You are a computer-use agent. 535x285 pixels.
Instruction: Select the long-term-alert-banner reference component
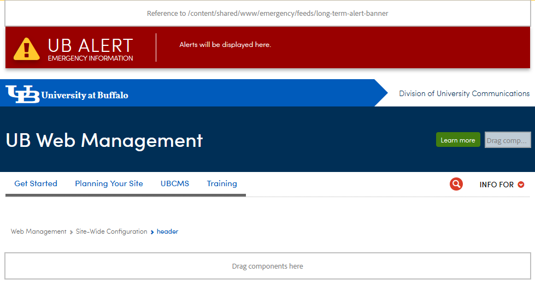267,14
